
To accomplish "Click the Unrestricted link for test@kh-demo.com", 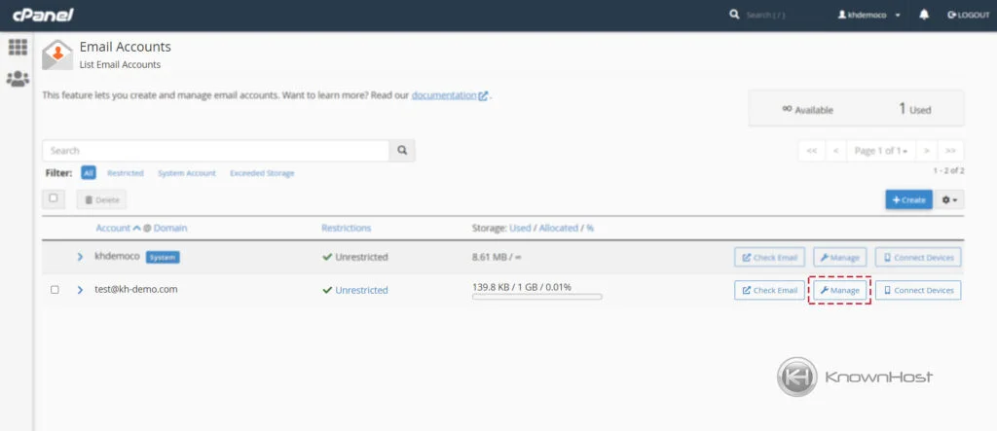I will coord(361,290).
